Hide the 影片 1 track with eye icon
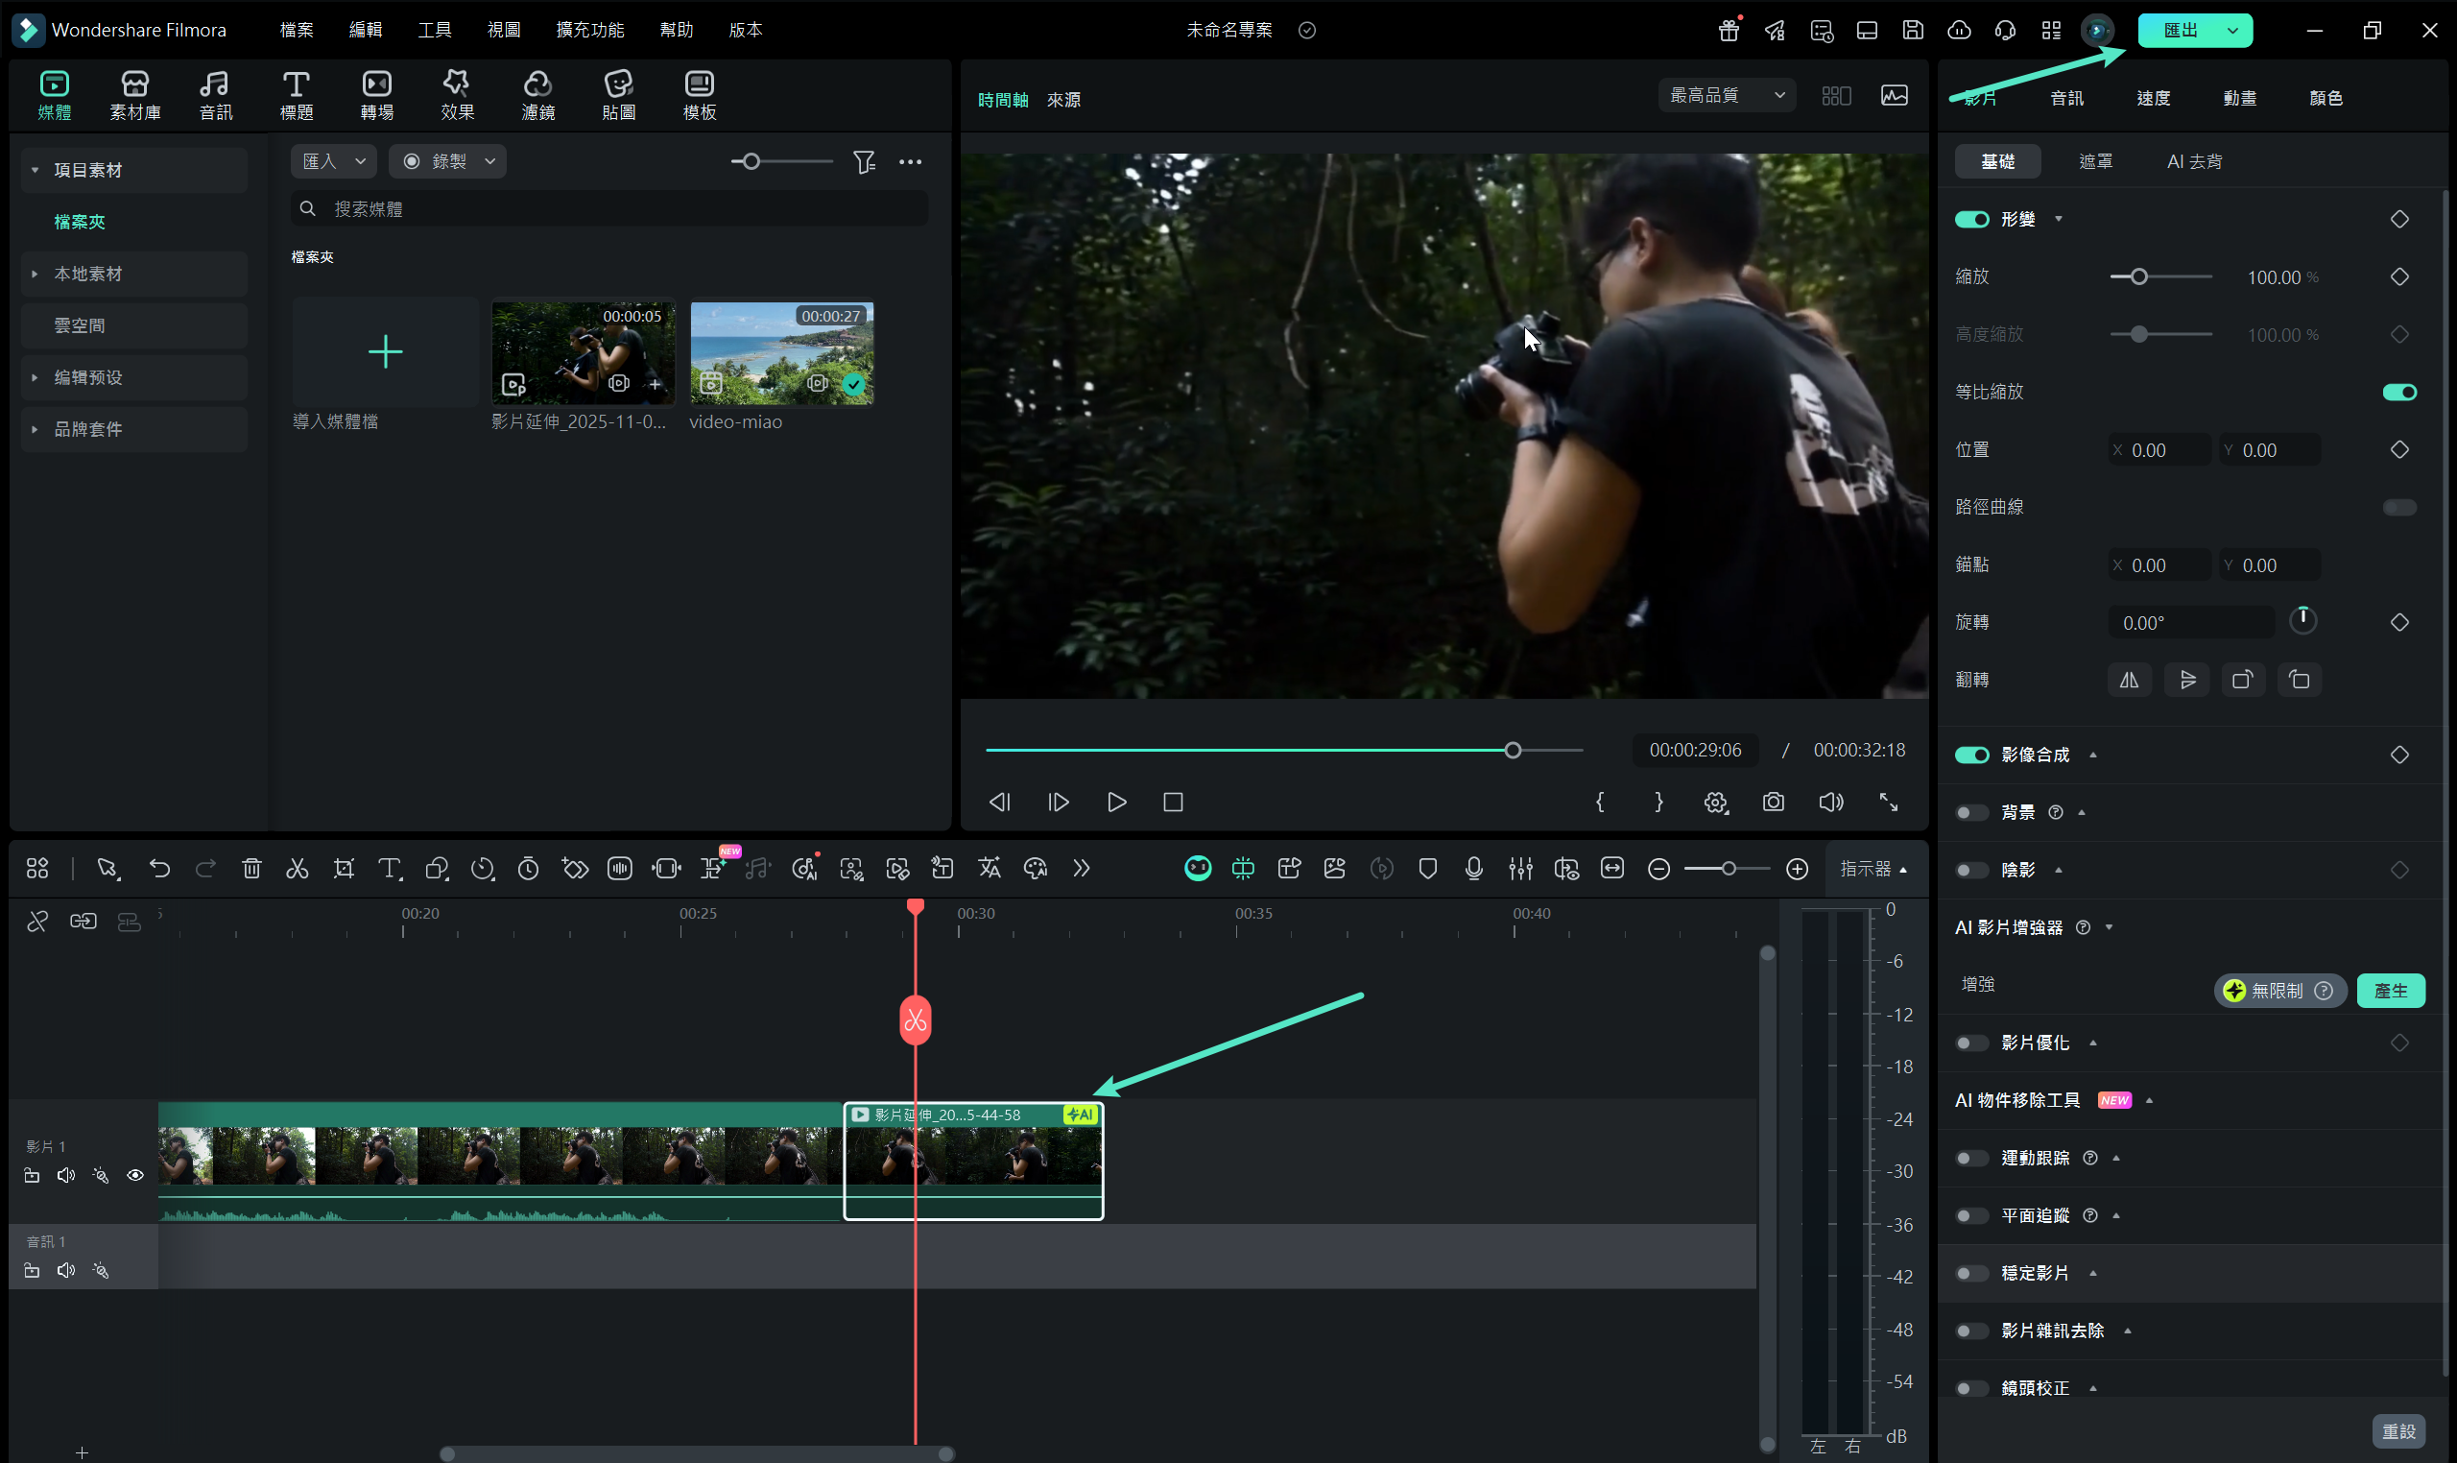 pos(135,1175)
